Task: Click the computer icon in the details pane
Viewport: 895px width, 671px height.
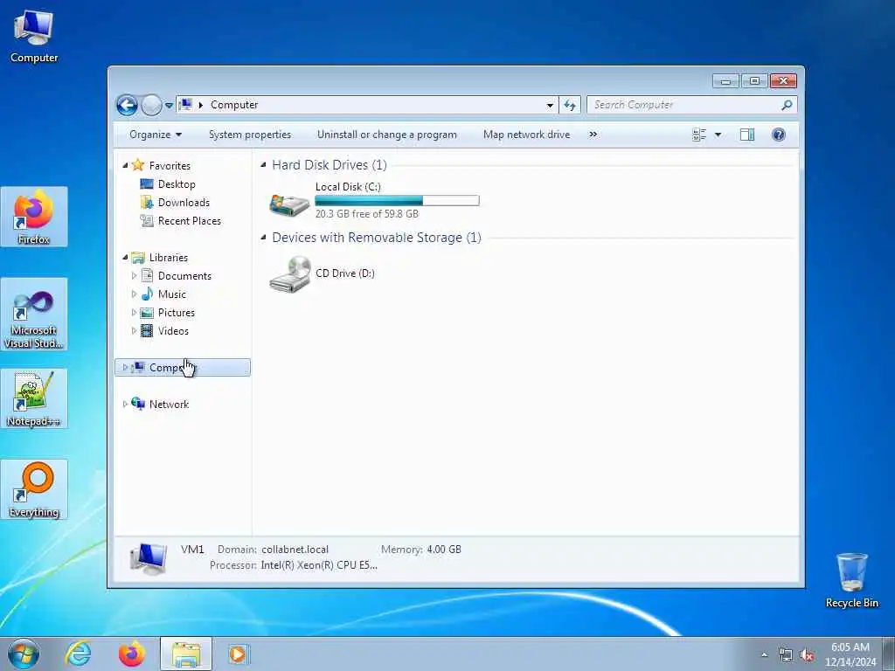Action: [x=149, y=558]
